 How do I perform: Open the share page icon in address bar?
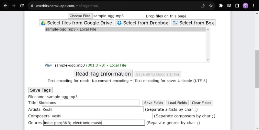click(202, 6)
